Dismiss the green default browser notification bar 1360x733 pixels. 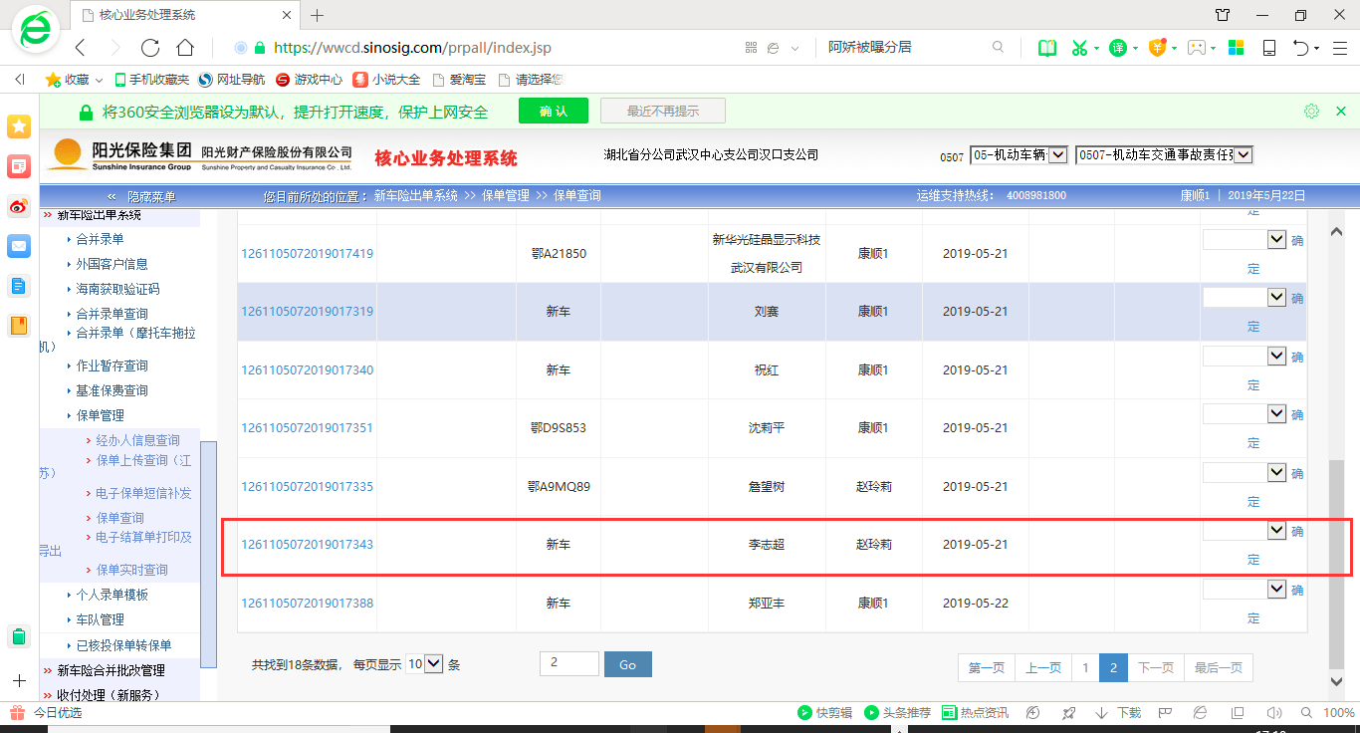point(1341,111)
